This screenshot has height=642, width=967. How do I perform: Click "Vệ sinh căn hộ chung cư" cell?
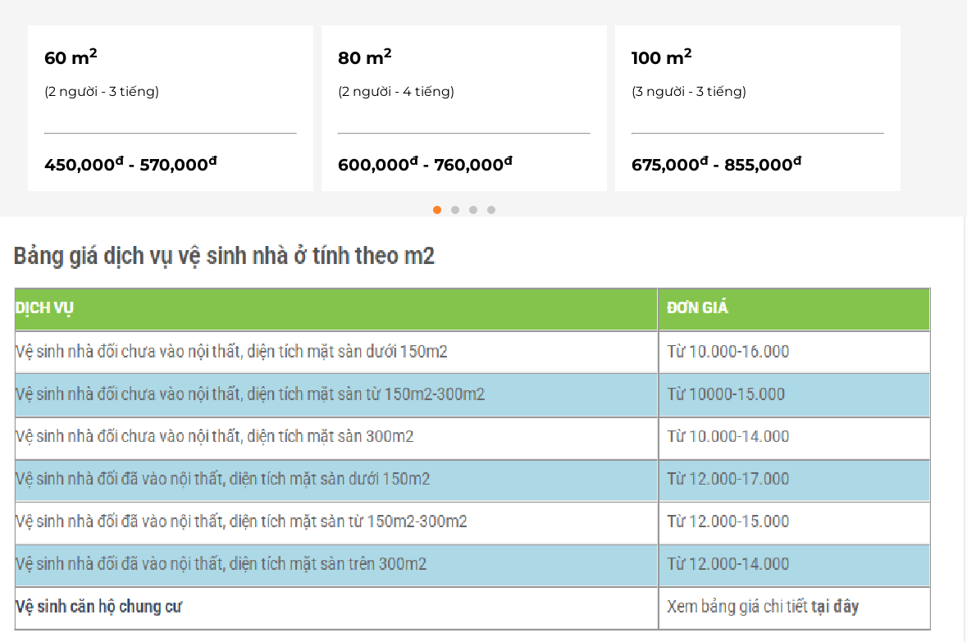[98, 607]
